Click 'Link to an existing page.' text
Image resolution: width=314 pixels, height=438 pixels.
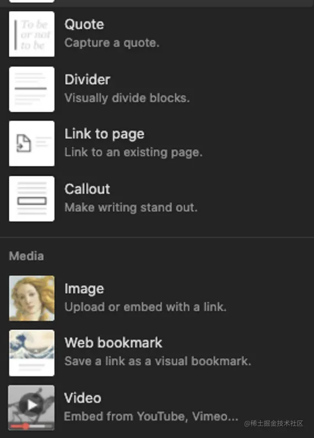point(133,153)
